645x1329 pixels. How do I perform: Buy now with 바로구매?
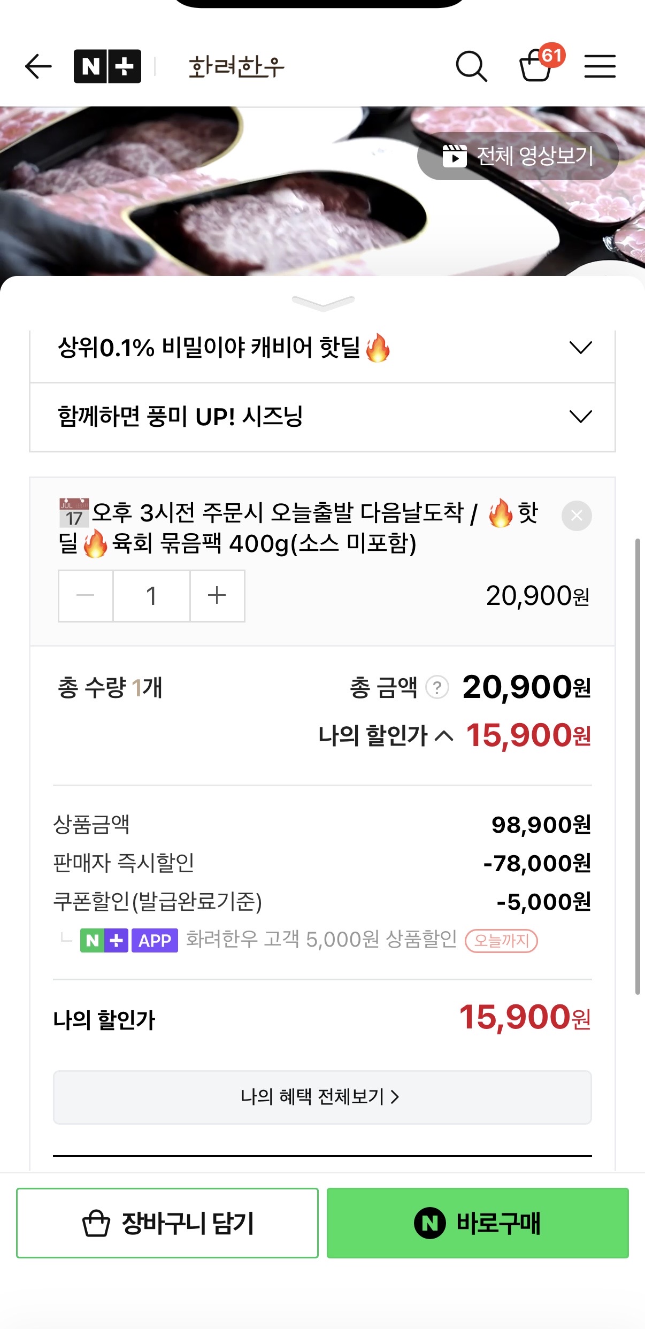(x=478, y=1223)
